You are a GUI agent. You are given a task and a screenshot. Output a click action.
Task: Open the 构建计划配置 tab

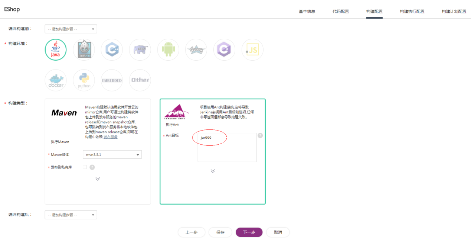[x=454, y=11]
